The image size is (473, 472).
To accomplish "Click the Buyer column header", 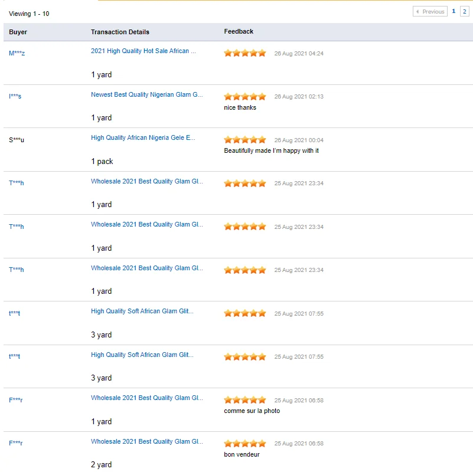I will tap(18, 32).
